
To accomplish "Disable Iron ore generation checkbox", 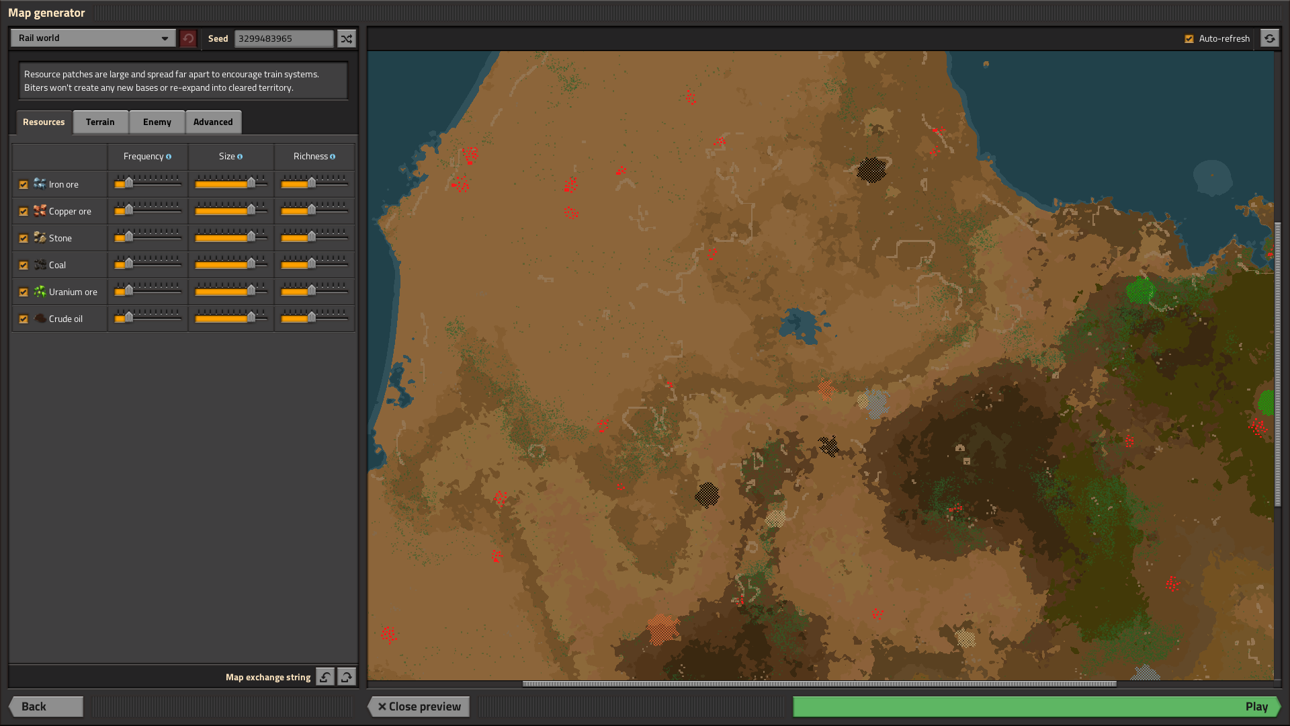I will click(x=24, y=184).
